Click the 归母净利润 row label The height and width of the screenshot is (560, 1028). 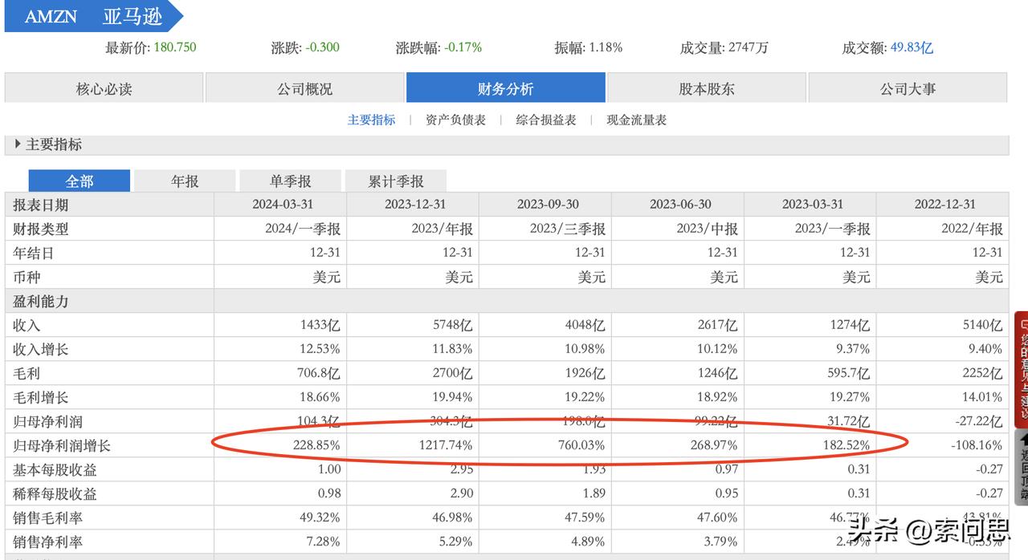tap(48, 421)
